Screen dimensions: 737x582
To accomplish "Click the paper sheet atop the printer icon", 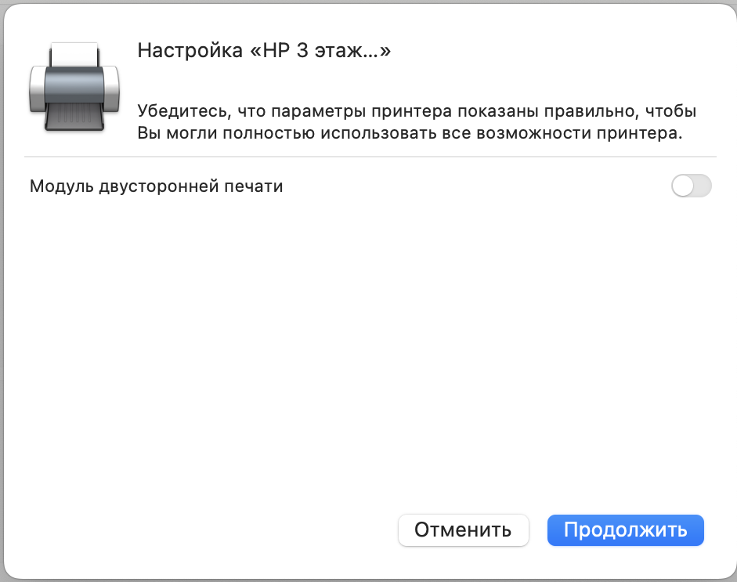I will tap(74, 55).
